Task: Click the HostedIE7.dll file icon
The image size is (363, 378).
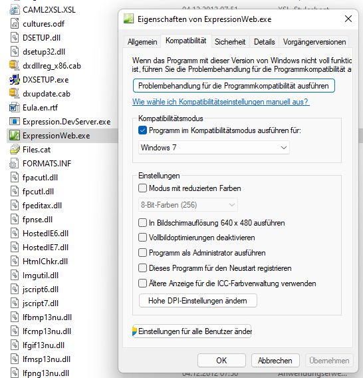Action: (x=15, y=248)
